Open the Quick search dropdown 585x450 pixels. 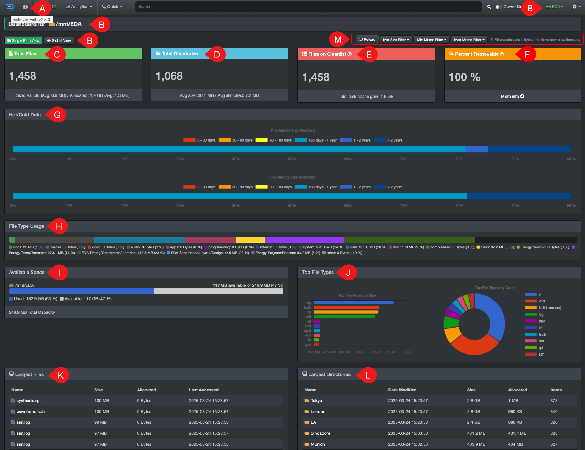tap(112, 7)
